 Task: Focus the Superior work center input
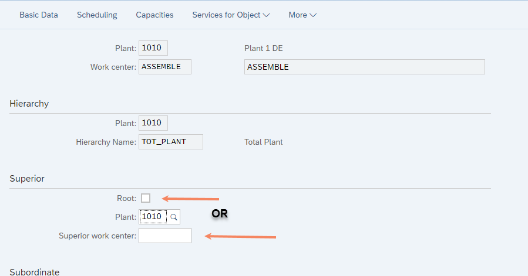(x=165, y=236)
